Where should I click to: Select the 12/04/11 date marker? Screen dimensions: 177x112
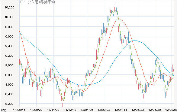click(121, 110)
